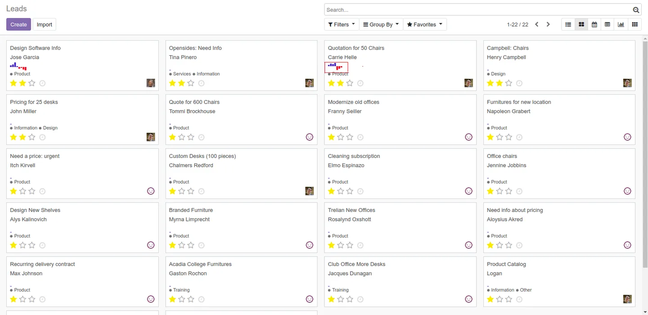Viewport: 648px width, 315px height.
Task: Set second star on Trelian New Offices card
Action: pos(340,245)
